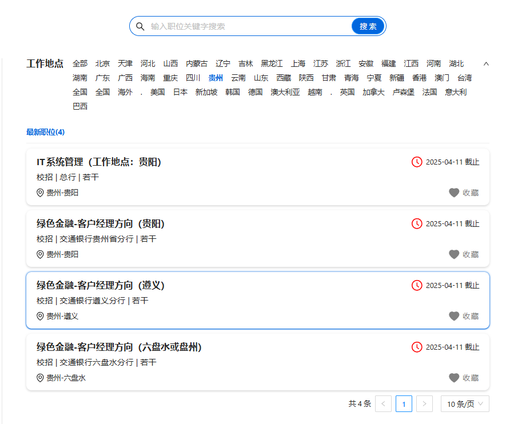This screenshot has height=424, width=506.
Task: Filter locations by 上海
Action: coord(298,64)
